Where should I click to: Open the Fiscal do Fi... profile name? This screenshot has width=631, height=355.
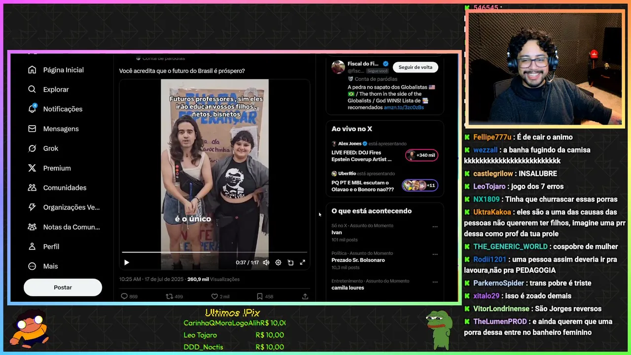[363, 64]
